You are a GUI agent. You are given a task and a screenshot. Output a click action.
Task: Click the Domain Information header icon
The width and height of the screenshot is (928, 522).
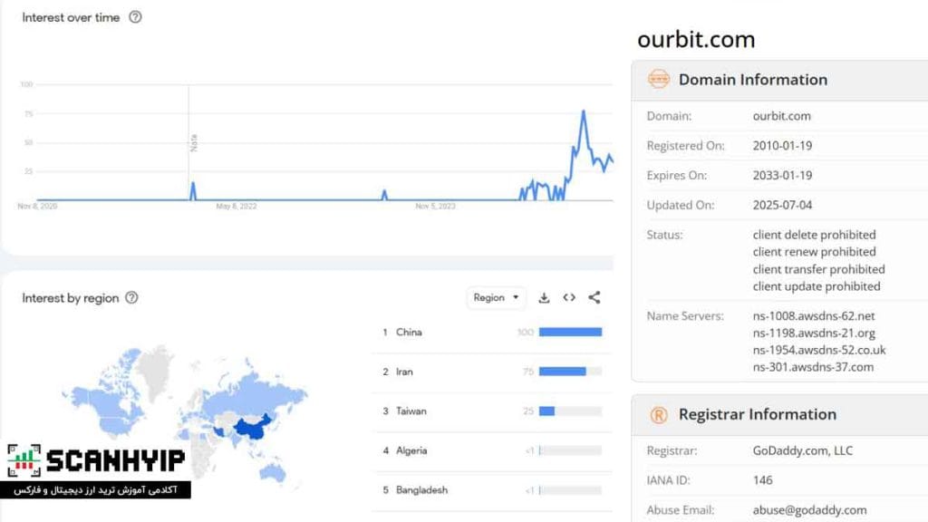coord(658,79)
